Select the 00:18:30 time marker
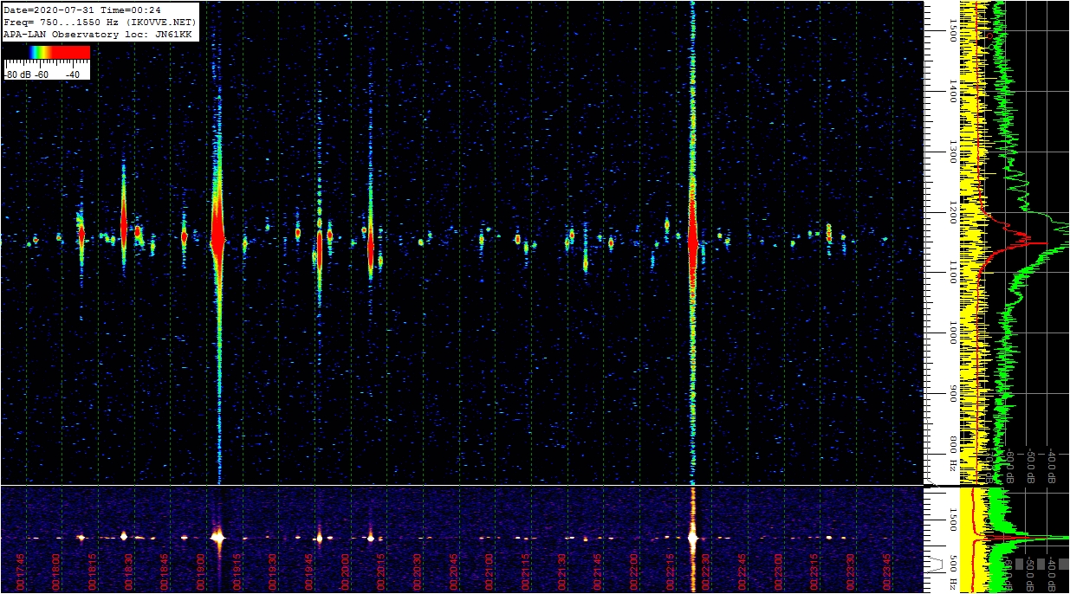 tap(127, 573)
